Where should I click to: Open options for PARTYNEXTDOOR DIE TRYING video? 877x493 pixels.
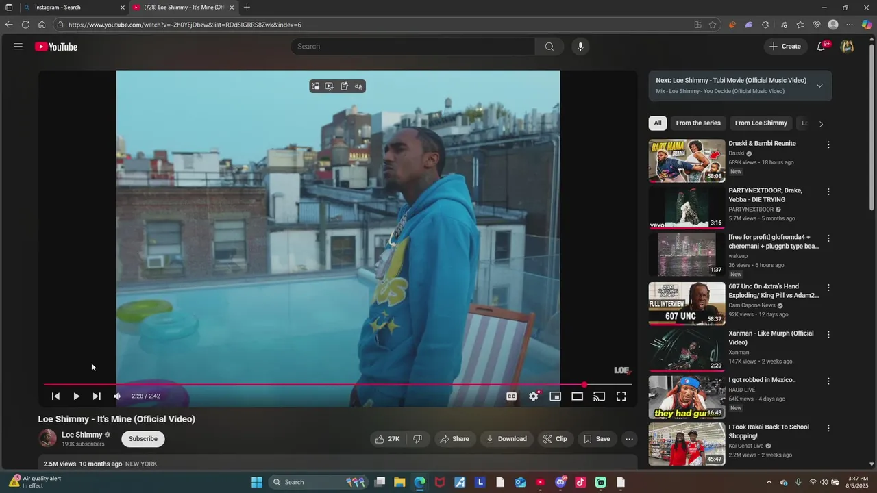click(828, 192)
